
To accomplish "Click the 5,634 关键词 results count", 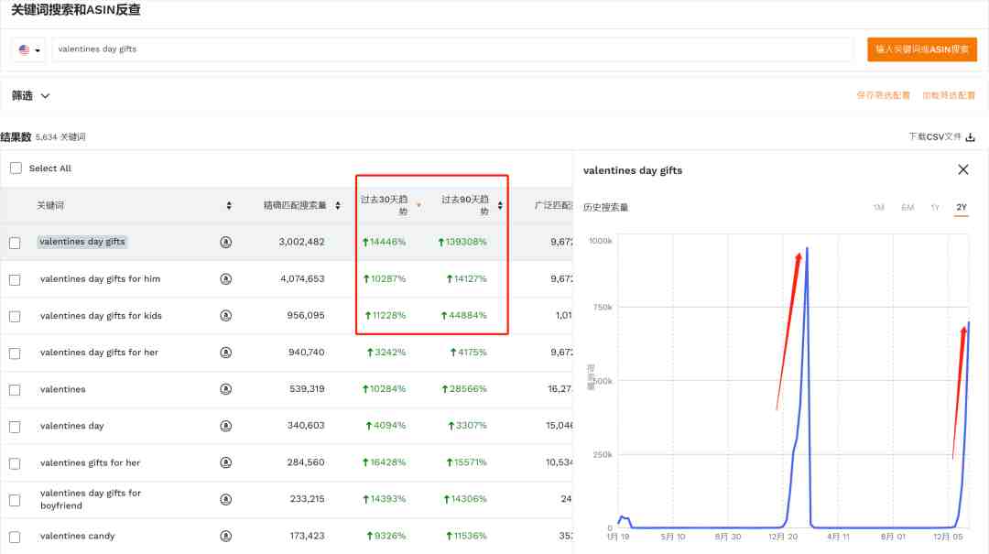I will click(x=60, y=137).
